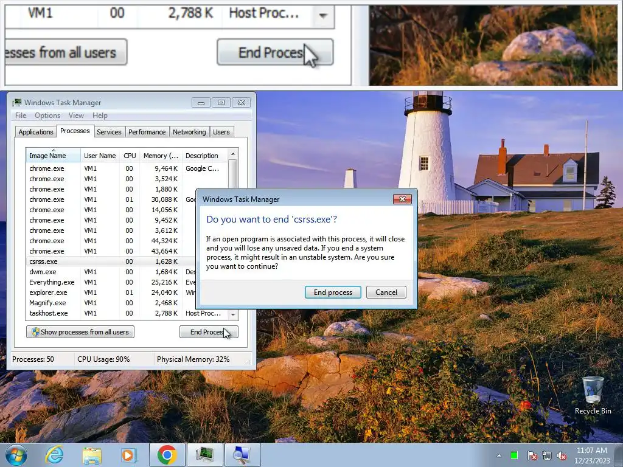This screenshot has height=467, width=623.
Task: Switch to the Processes tab
Action: coord(75,131)
